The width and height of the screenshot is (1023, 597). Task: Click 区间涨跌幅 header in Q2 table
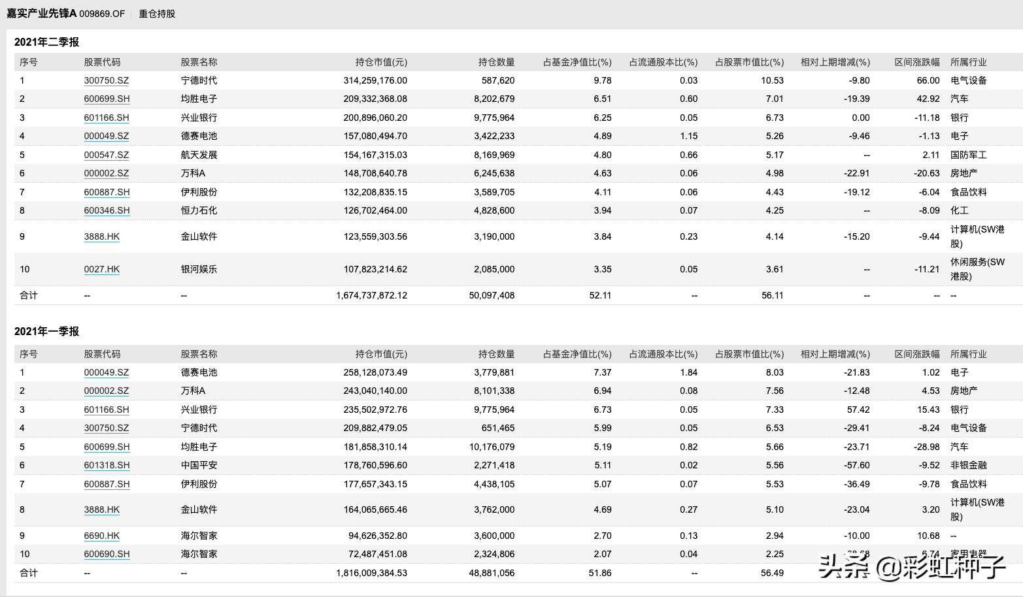[917, 62]
